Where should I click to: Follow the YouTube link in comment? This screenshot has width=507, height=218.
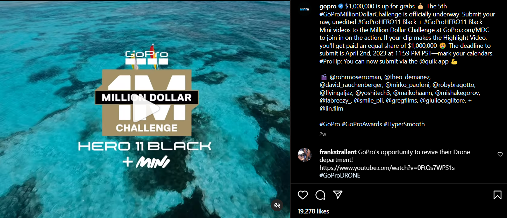coord(387,168)
